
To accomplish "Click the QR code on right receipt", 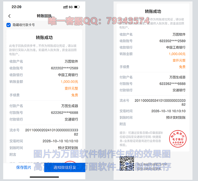I will pos(126,163).
